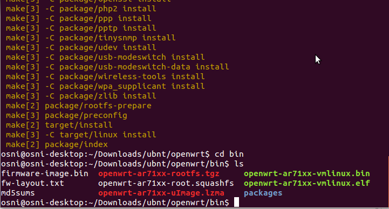Click the terminal cursor block at prompt

tap(236, 202)
